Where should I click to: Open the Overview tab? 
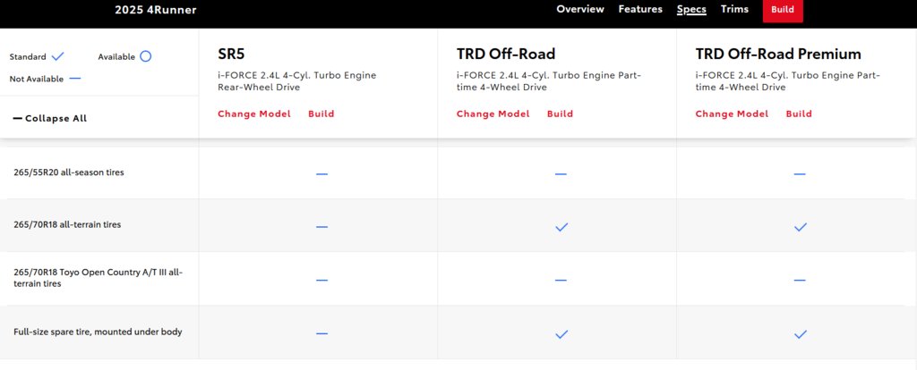point(580,9)
